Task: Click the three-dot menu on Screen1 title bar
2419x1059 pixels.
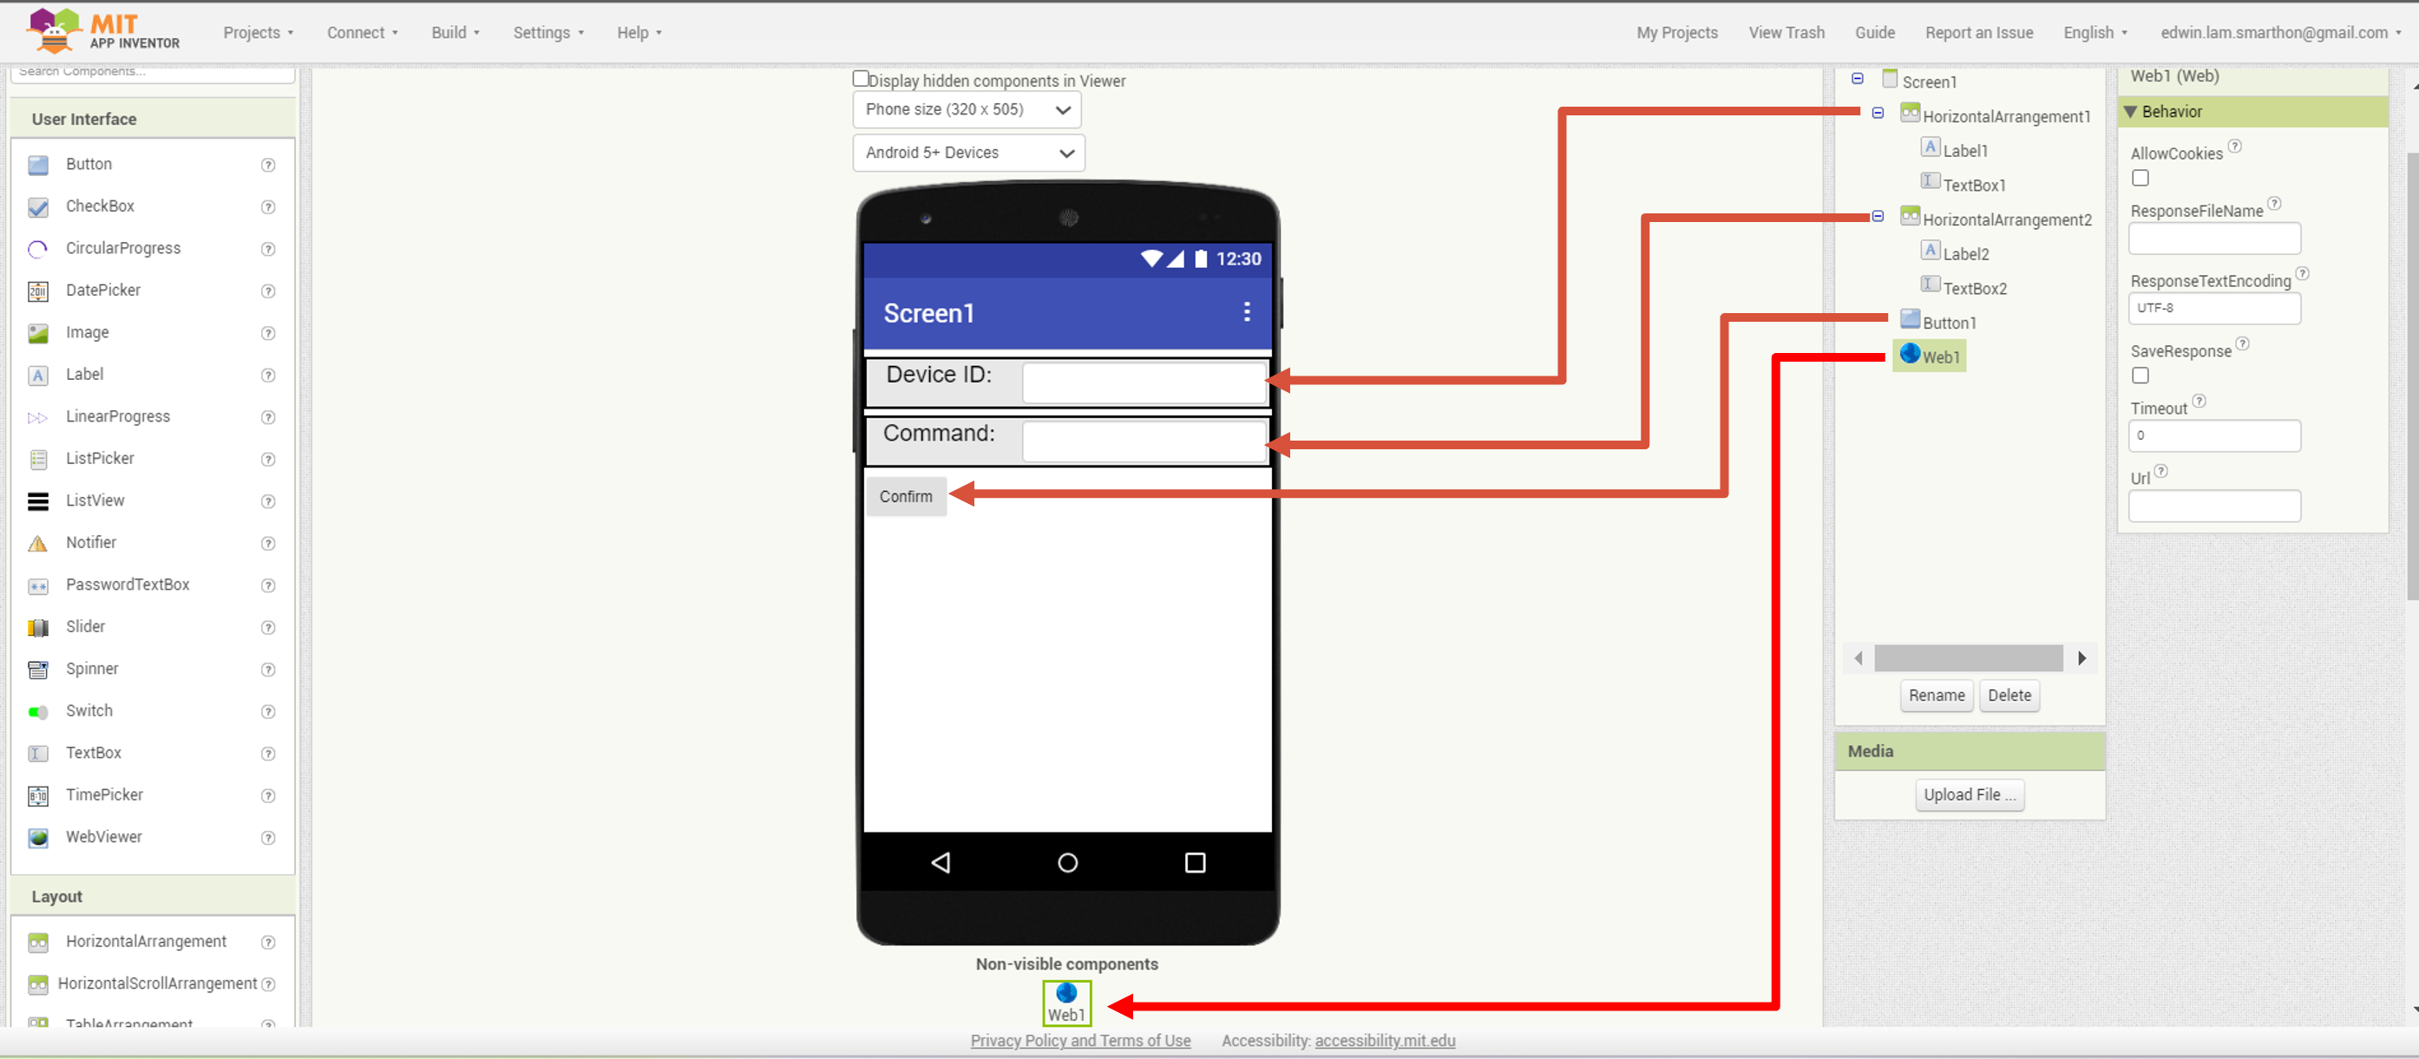Action: pos(1246,311)
